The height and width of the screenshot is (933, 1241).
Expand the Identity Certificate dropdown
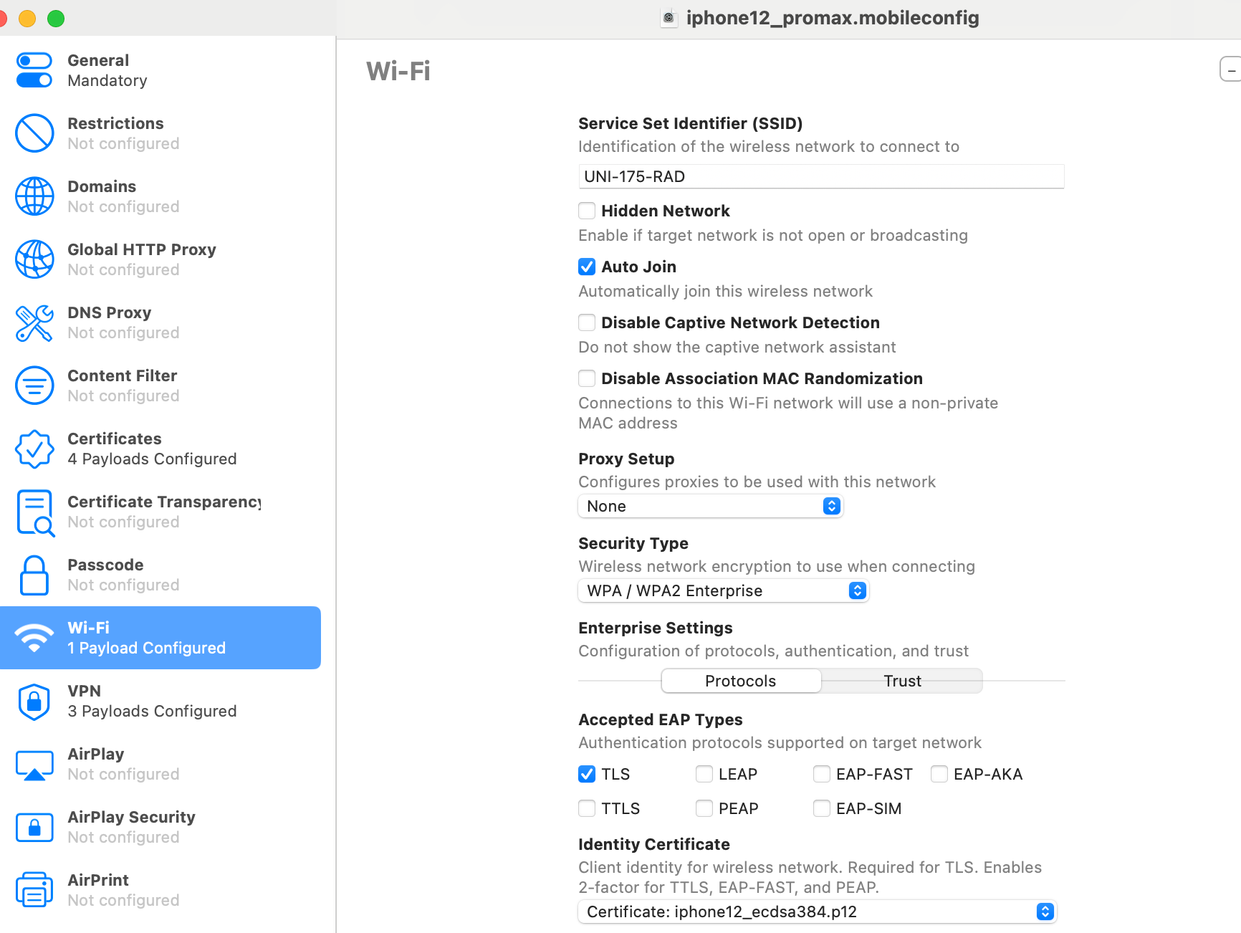point(818,912)
